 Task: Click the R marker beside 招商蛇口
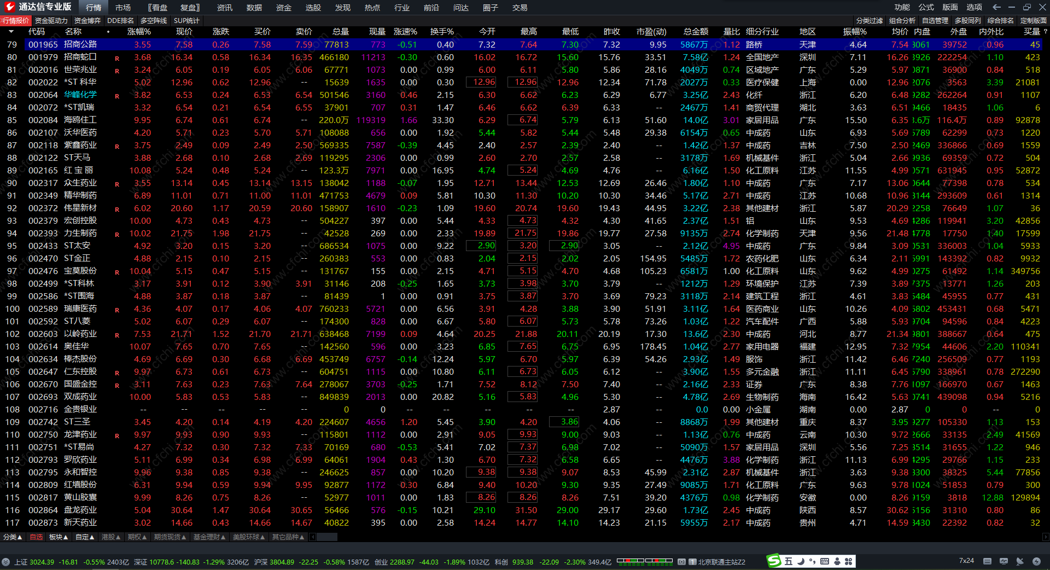(x=117, y=58)
